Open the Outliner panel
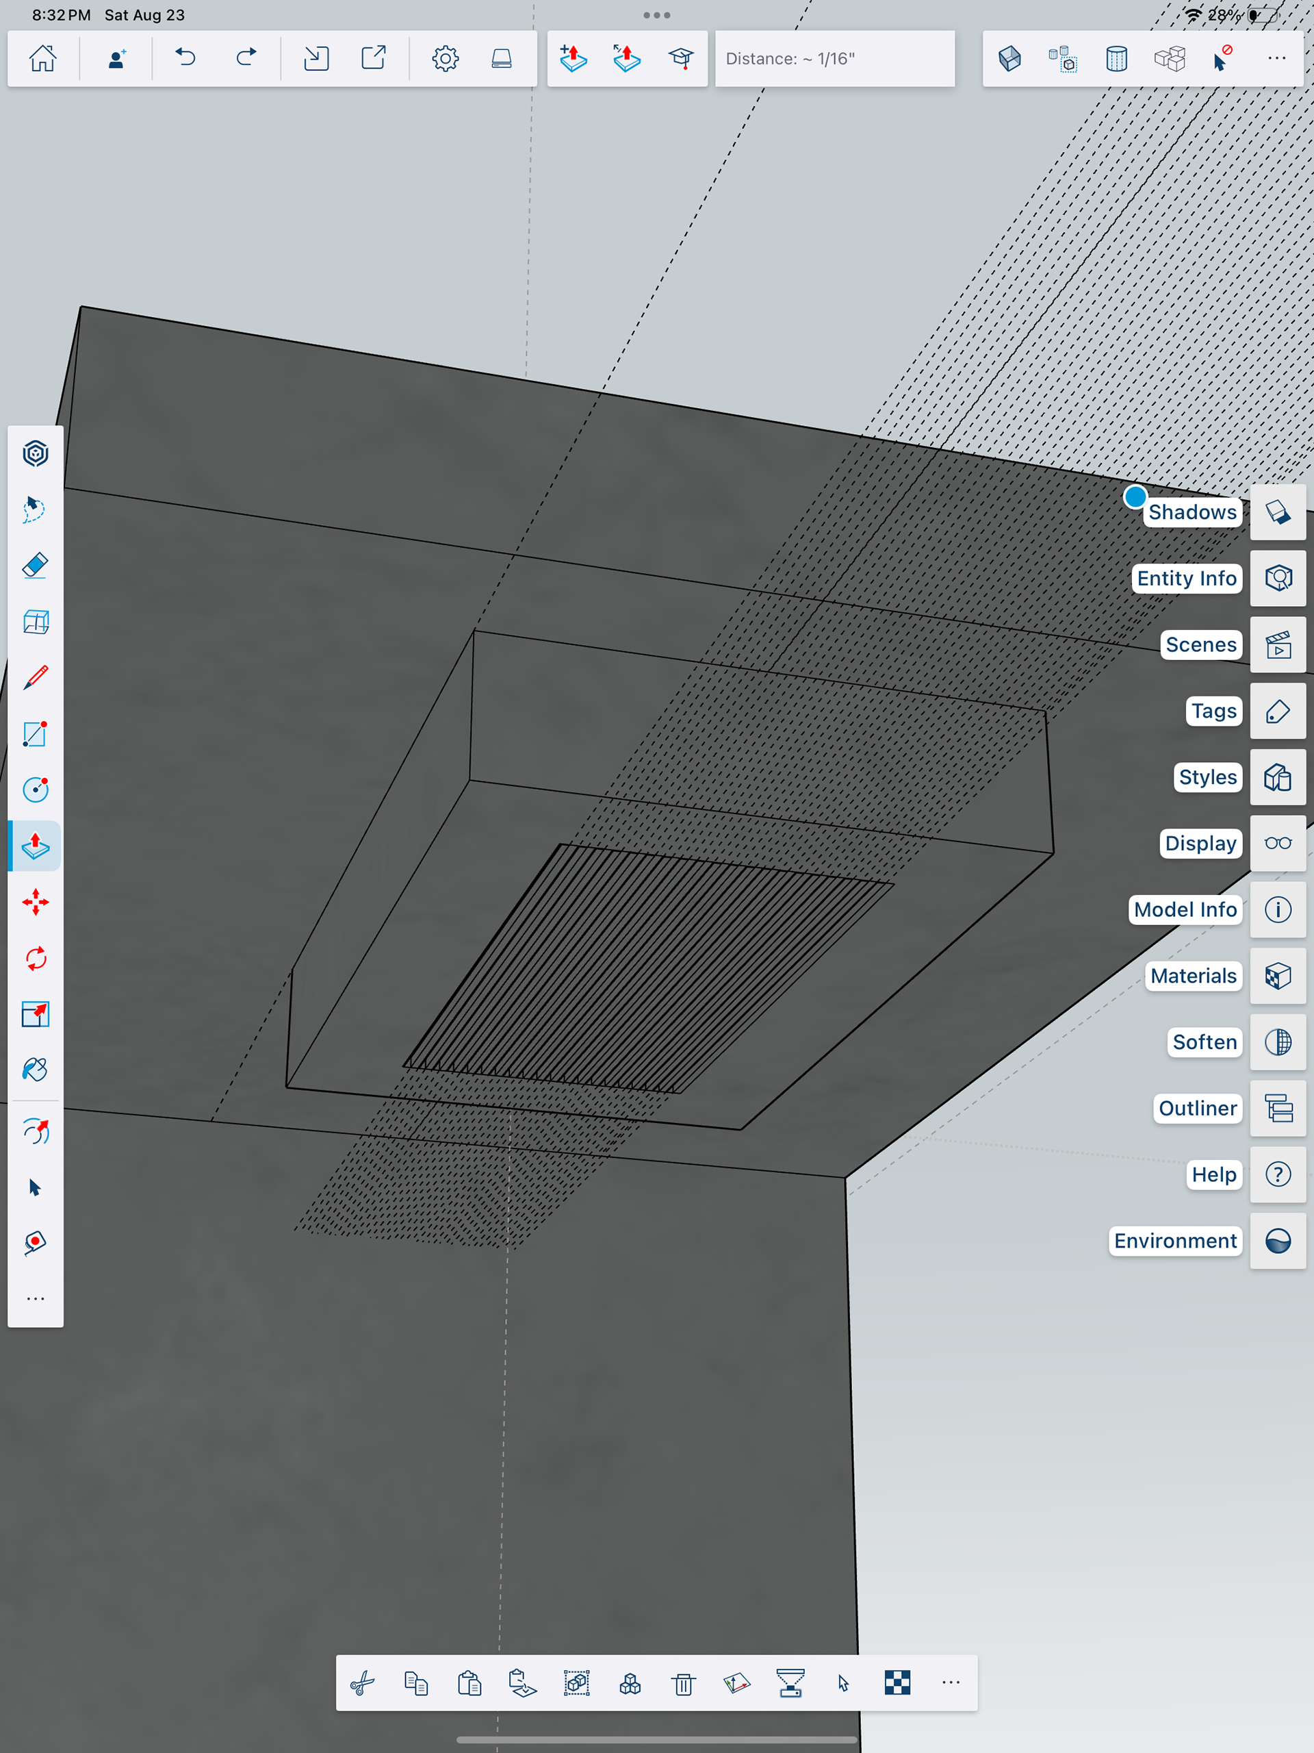This screenshot has height=1753, width=1314. coord(1278,1108)
